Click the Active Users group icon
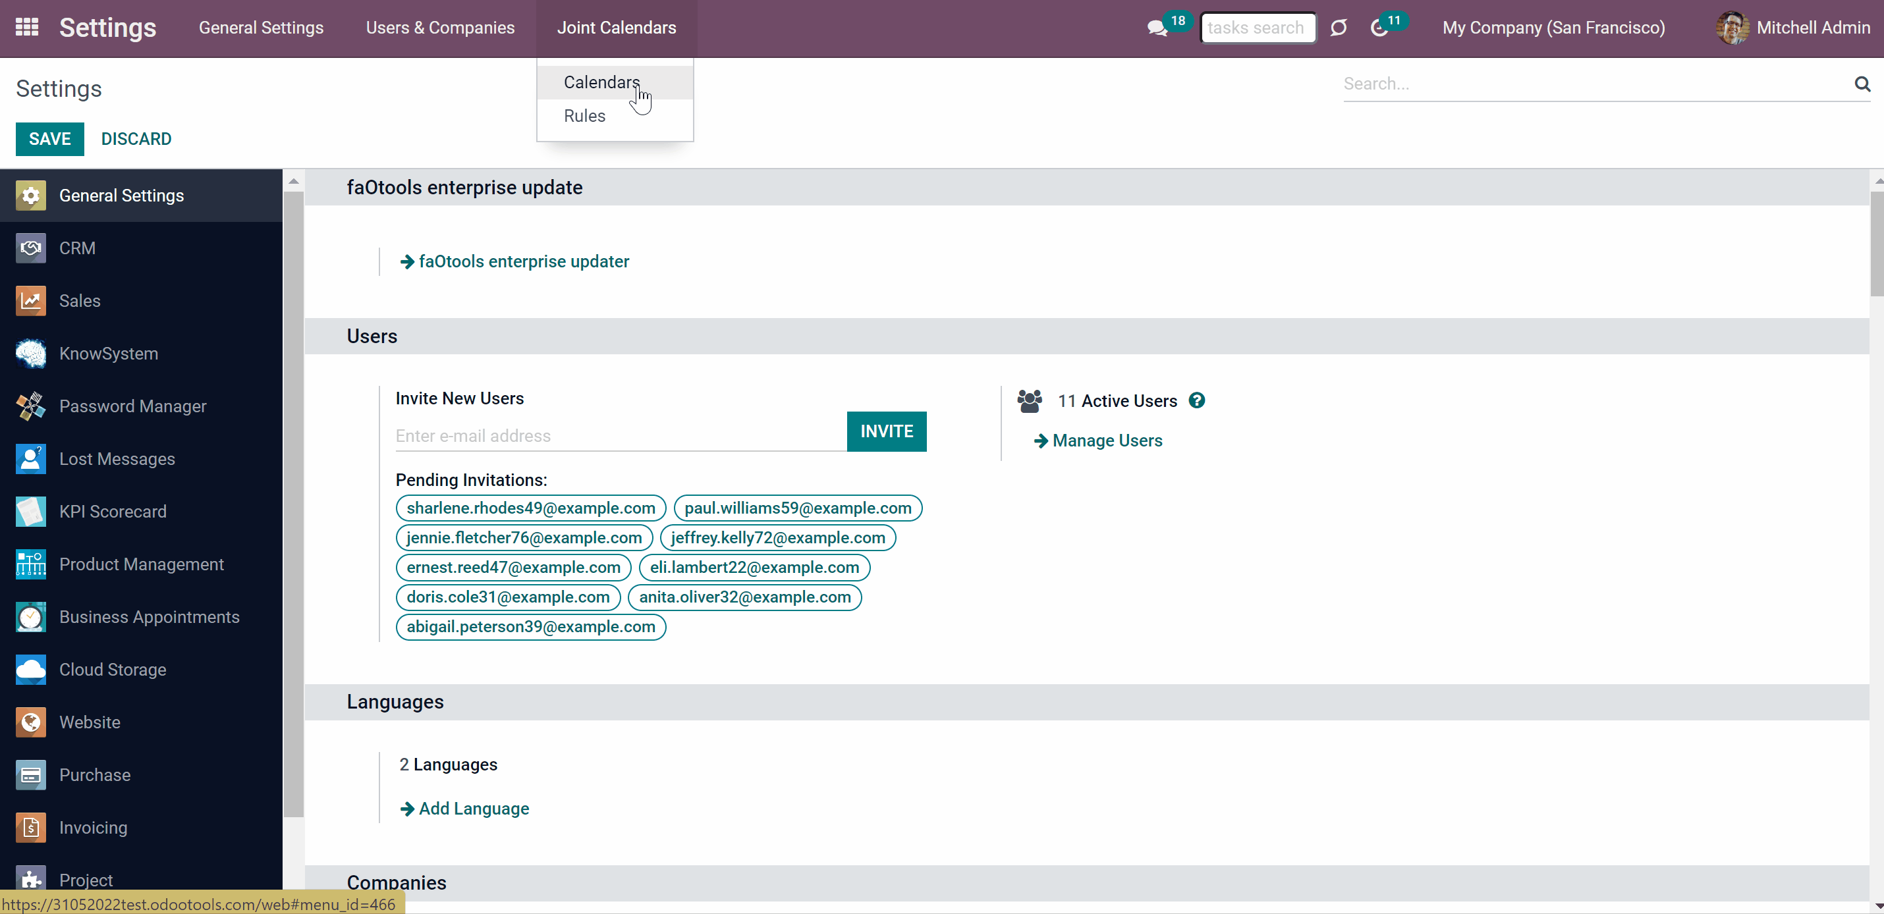Viewport: 1884px width, 914px height. (x=1029, y=400)
